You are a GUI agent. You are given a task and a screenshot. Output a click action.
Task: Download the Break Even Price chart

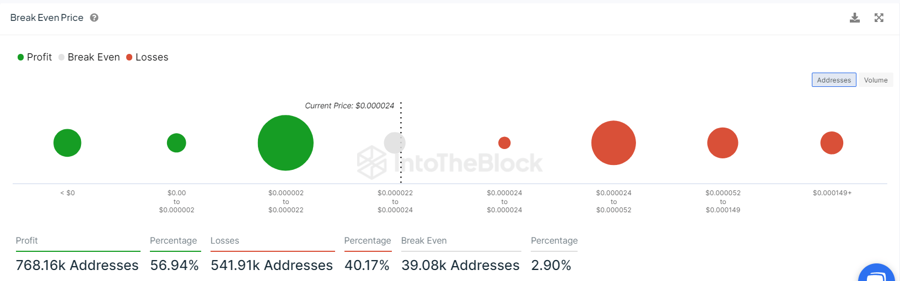(855, 18)
